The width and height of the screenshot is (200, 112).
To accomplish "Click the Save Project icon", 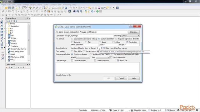I will click(x=9, y=8).
